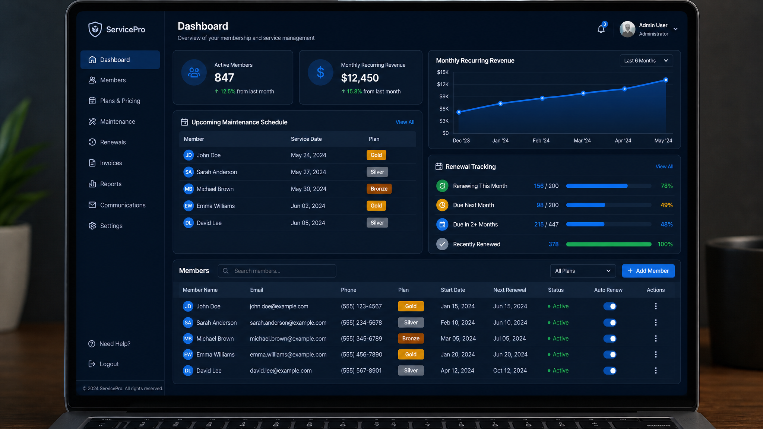This screenshot has width=763, height=429.
Task: Click SA avatar in Members table
Action: click(188, 322)
